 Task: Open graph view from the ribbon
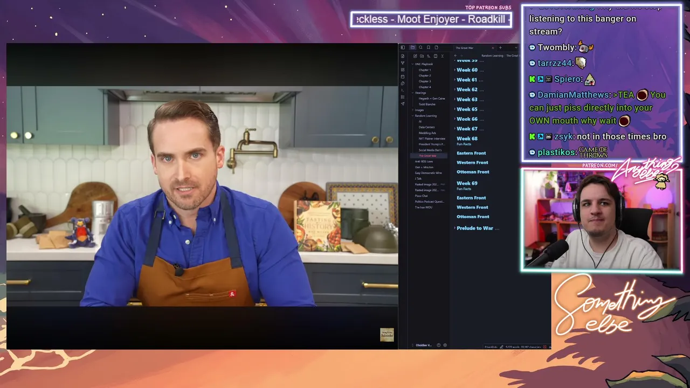pyautogui.click(x=403, y=63)
